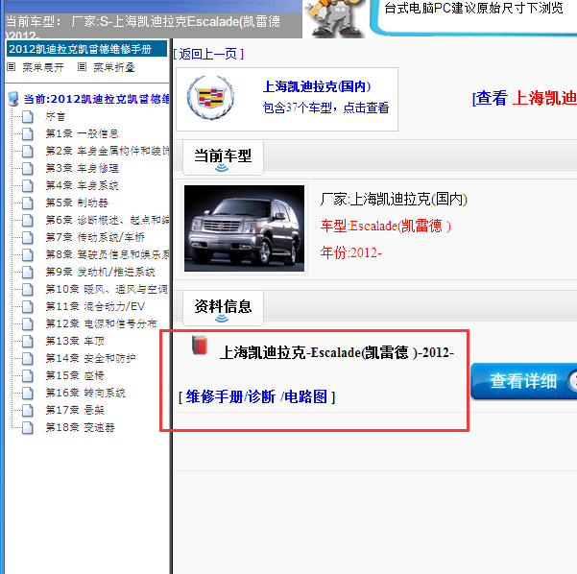The image size is (577, 574).
Task: Click the 上海凯迪拉克-Escalade(凯雷德)-2012- title
Action: (337, 353)
